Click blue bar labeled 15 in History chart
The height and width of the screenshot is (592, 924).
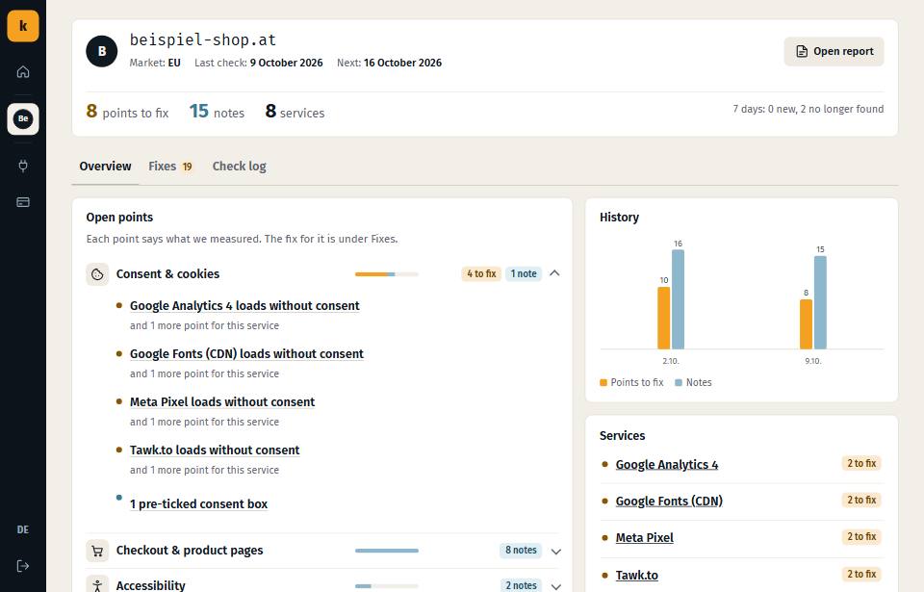pos(820,302)
